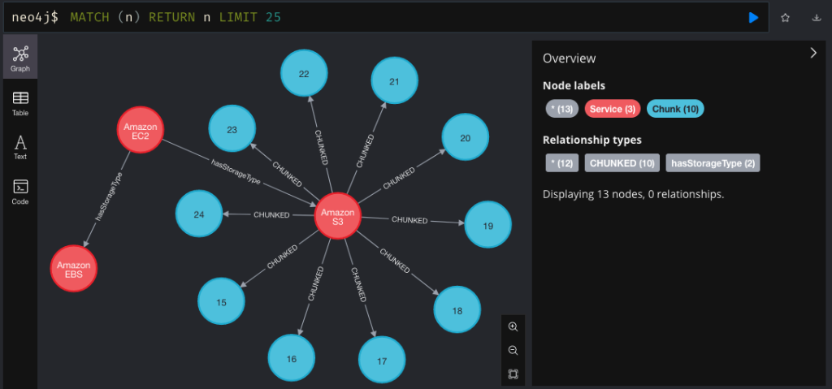Select chunk node 17
832x389 pixels.
point(382,361)
